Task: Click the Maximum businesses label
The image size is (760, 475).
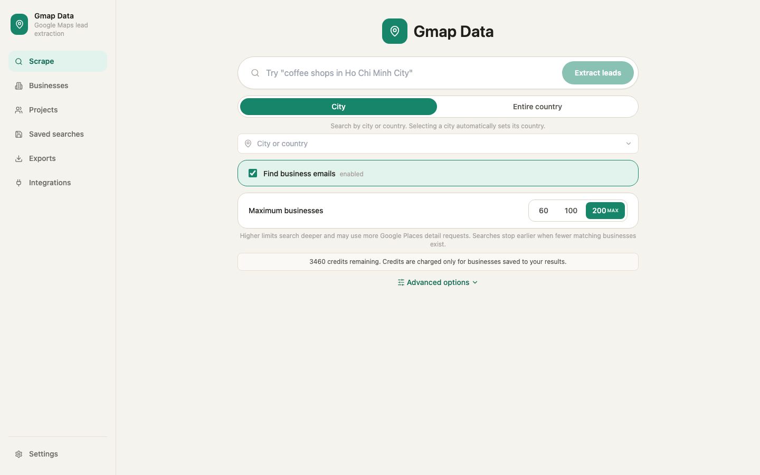Action: tap(286, 211)
